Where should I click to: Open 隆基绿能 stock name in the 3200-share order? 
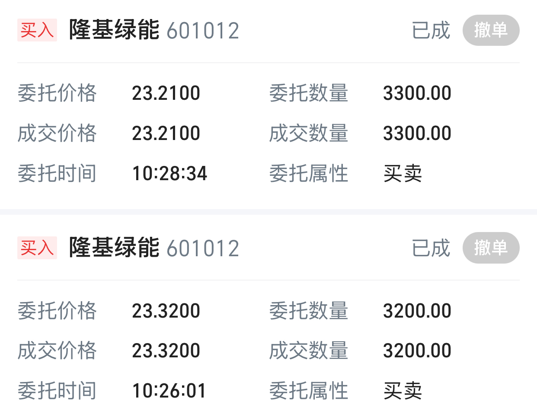114,248
